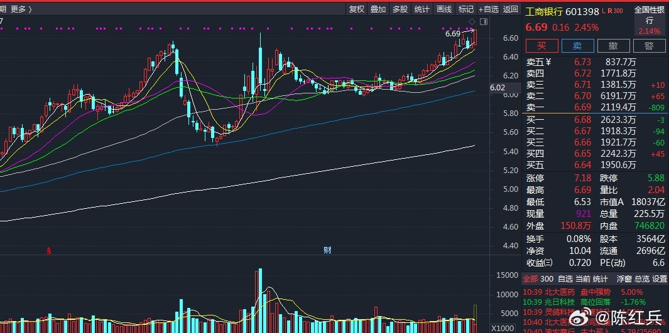Click the PE(动) value 6.6
The width and height of the screenshot is (669, 333).
pyautogui.click(x=658, y=263)
